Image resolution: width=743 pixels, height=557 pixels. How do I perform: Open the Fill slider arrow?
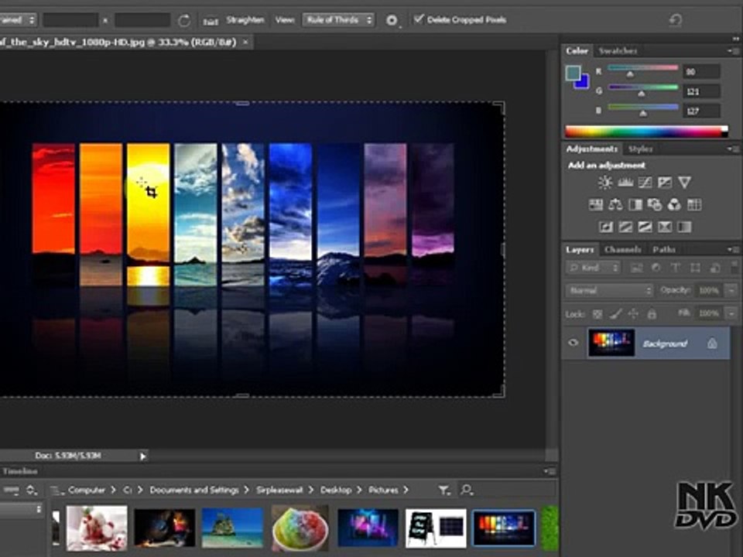point(732,313)
